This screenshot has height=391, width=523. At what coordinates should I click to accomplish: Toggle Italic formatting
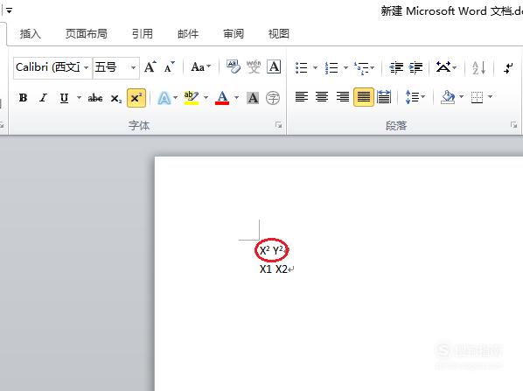[x=44, y=98]
